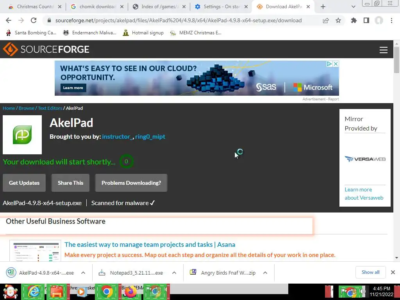The width and height of the screenshot is (400, 300).
Task: Click the Get Updates button
Action: (24, 183)
